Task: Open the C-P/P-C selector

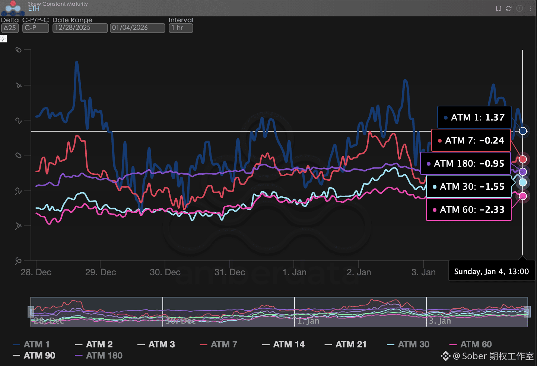Action: 35,28
